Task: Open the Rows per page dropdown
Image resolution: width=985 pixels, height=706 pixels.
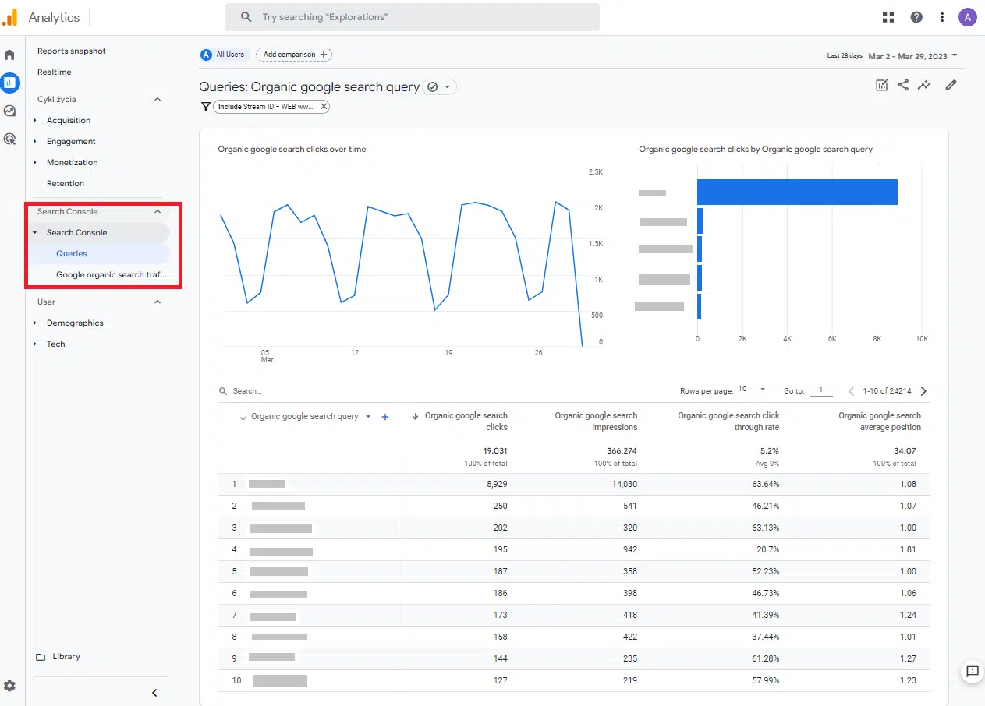Action: point(753,390)
